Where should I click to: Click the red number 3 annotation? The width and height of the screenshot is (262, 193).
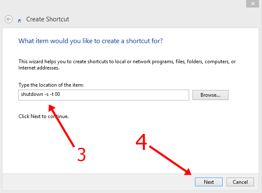pos(81,155)
